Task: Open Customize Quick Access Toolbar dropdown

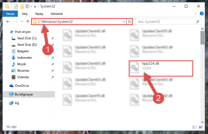Action: coord(35,6)
